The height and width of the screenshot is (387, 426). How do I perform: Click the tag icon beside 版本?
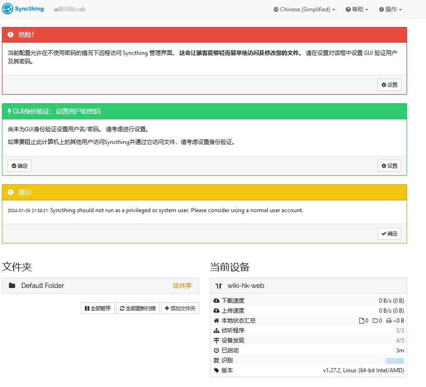216,370
